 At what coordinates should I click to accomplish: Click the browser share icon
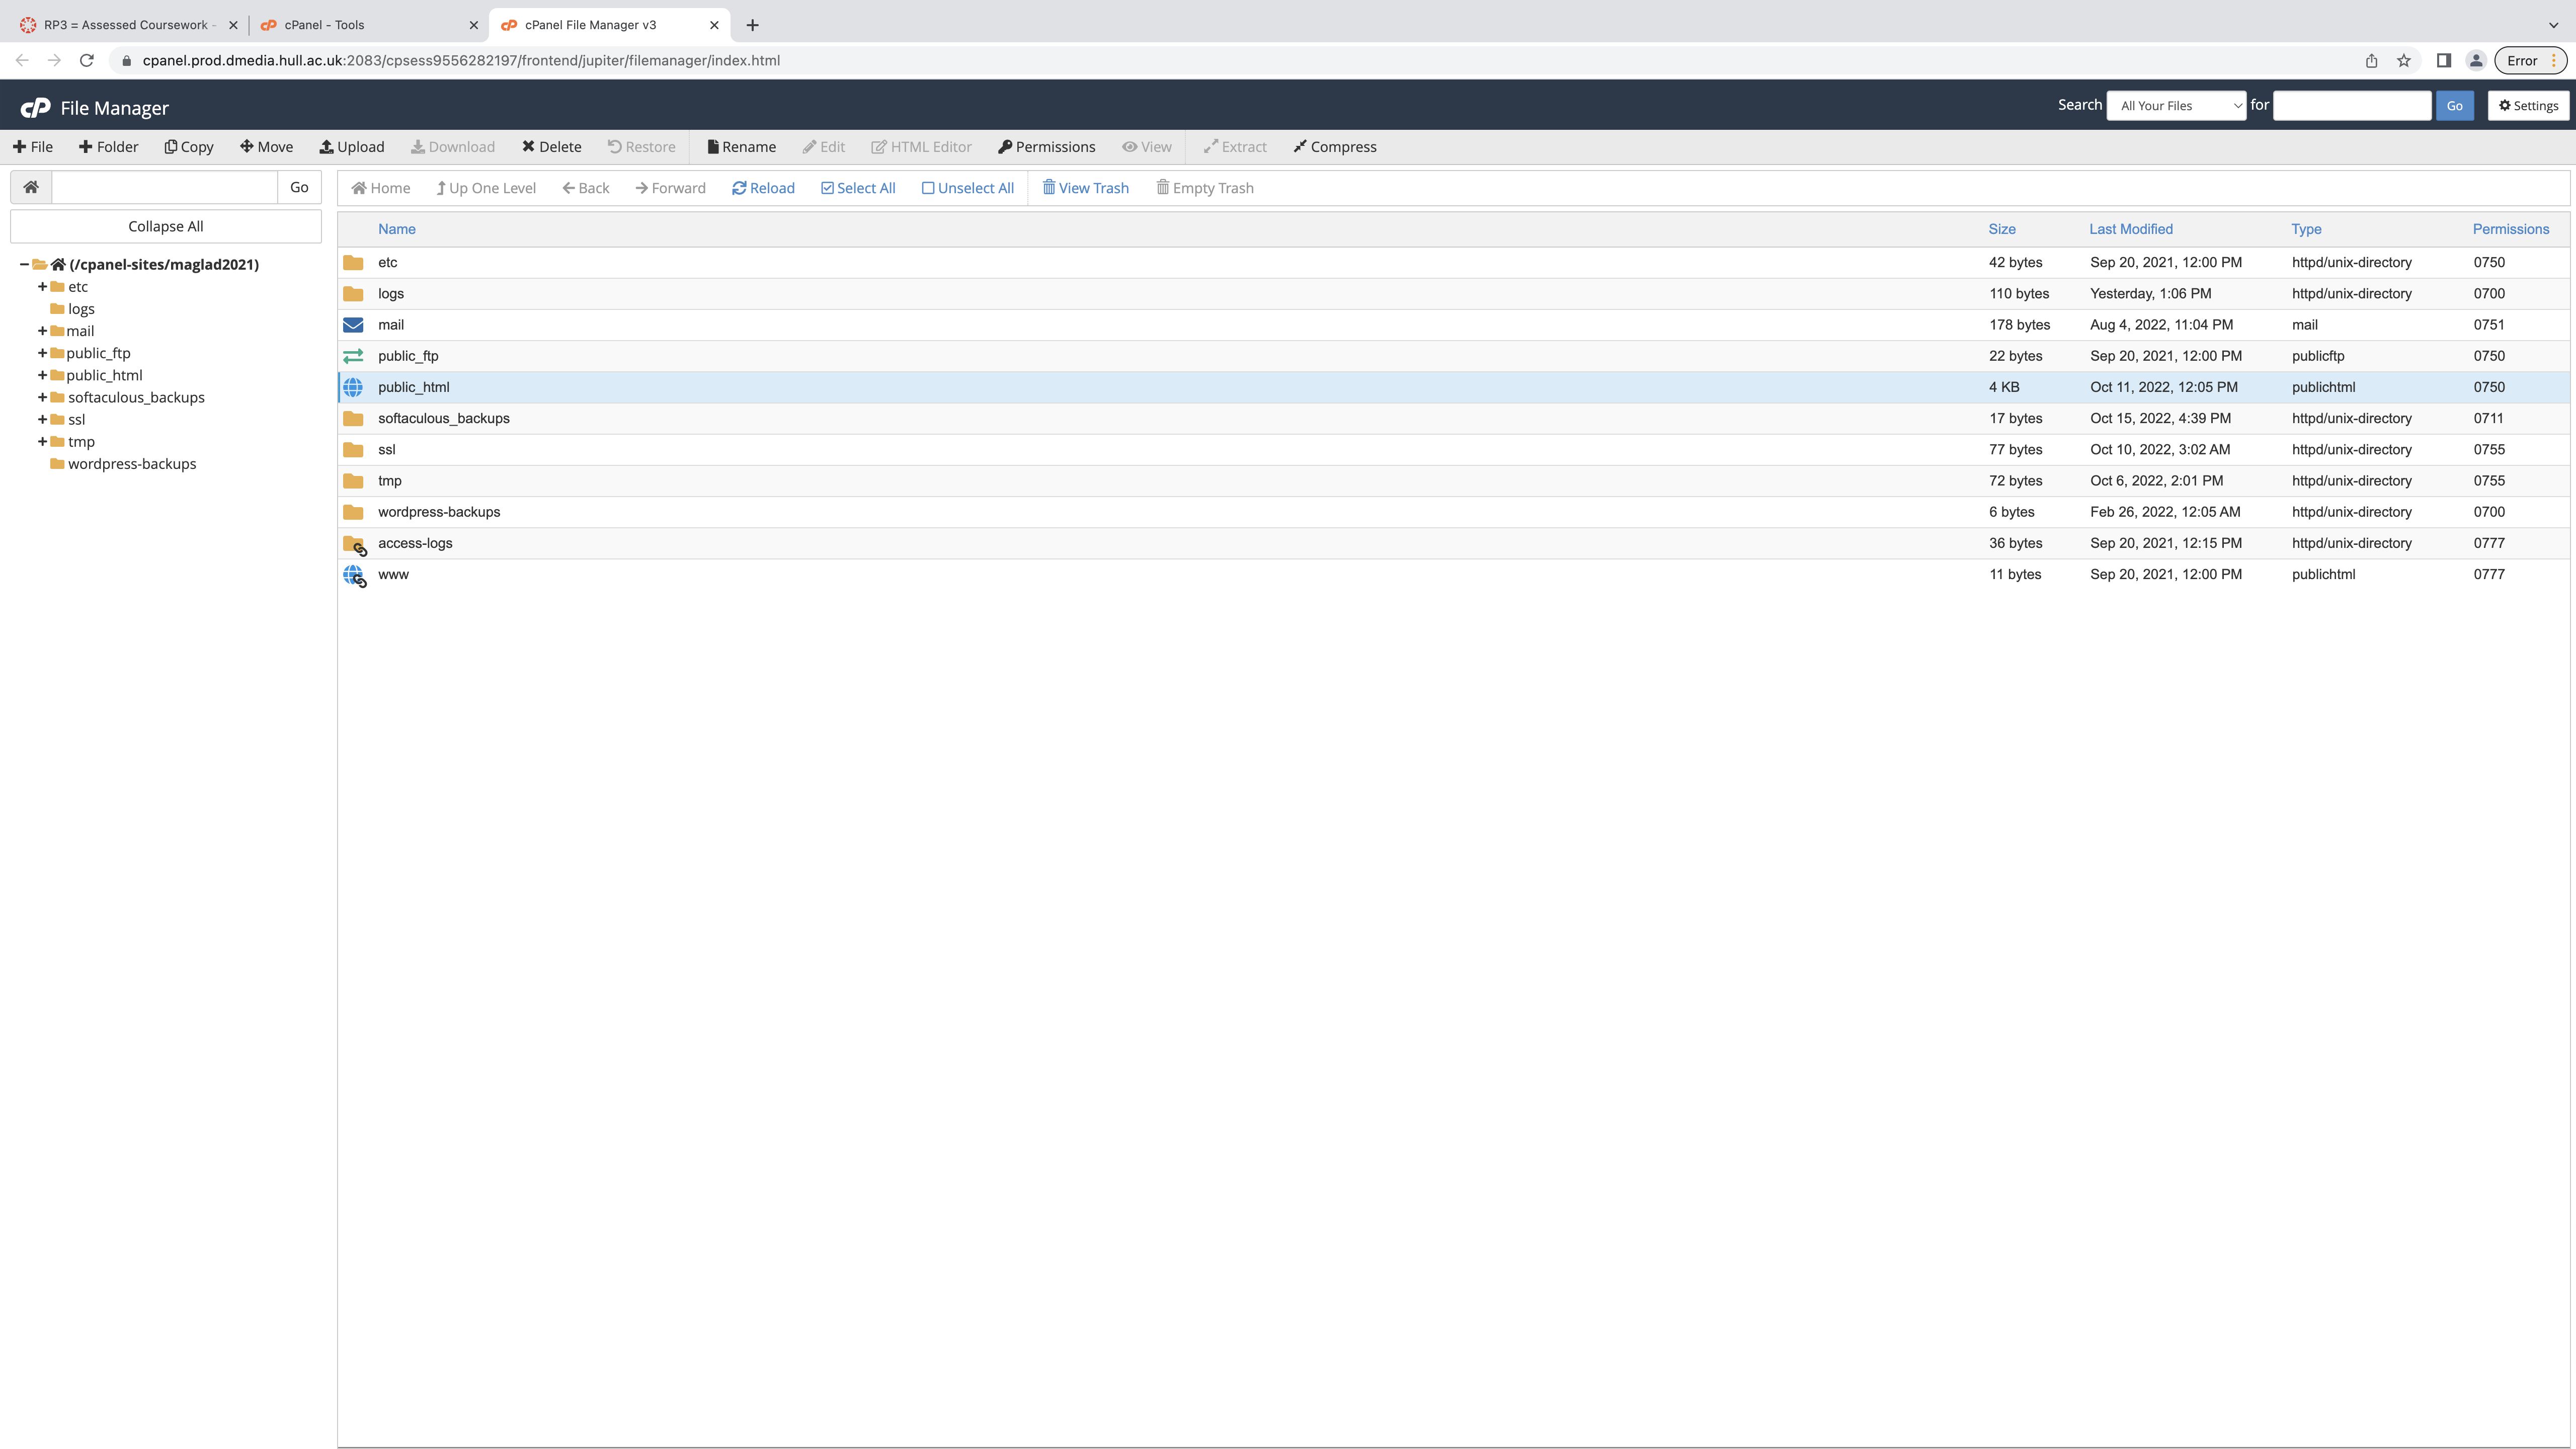pyautogui.click(x=2371, y=60)
